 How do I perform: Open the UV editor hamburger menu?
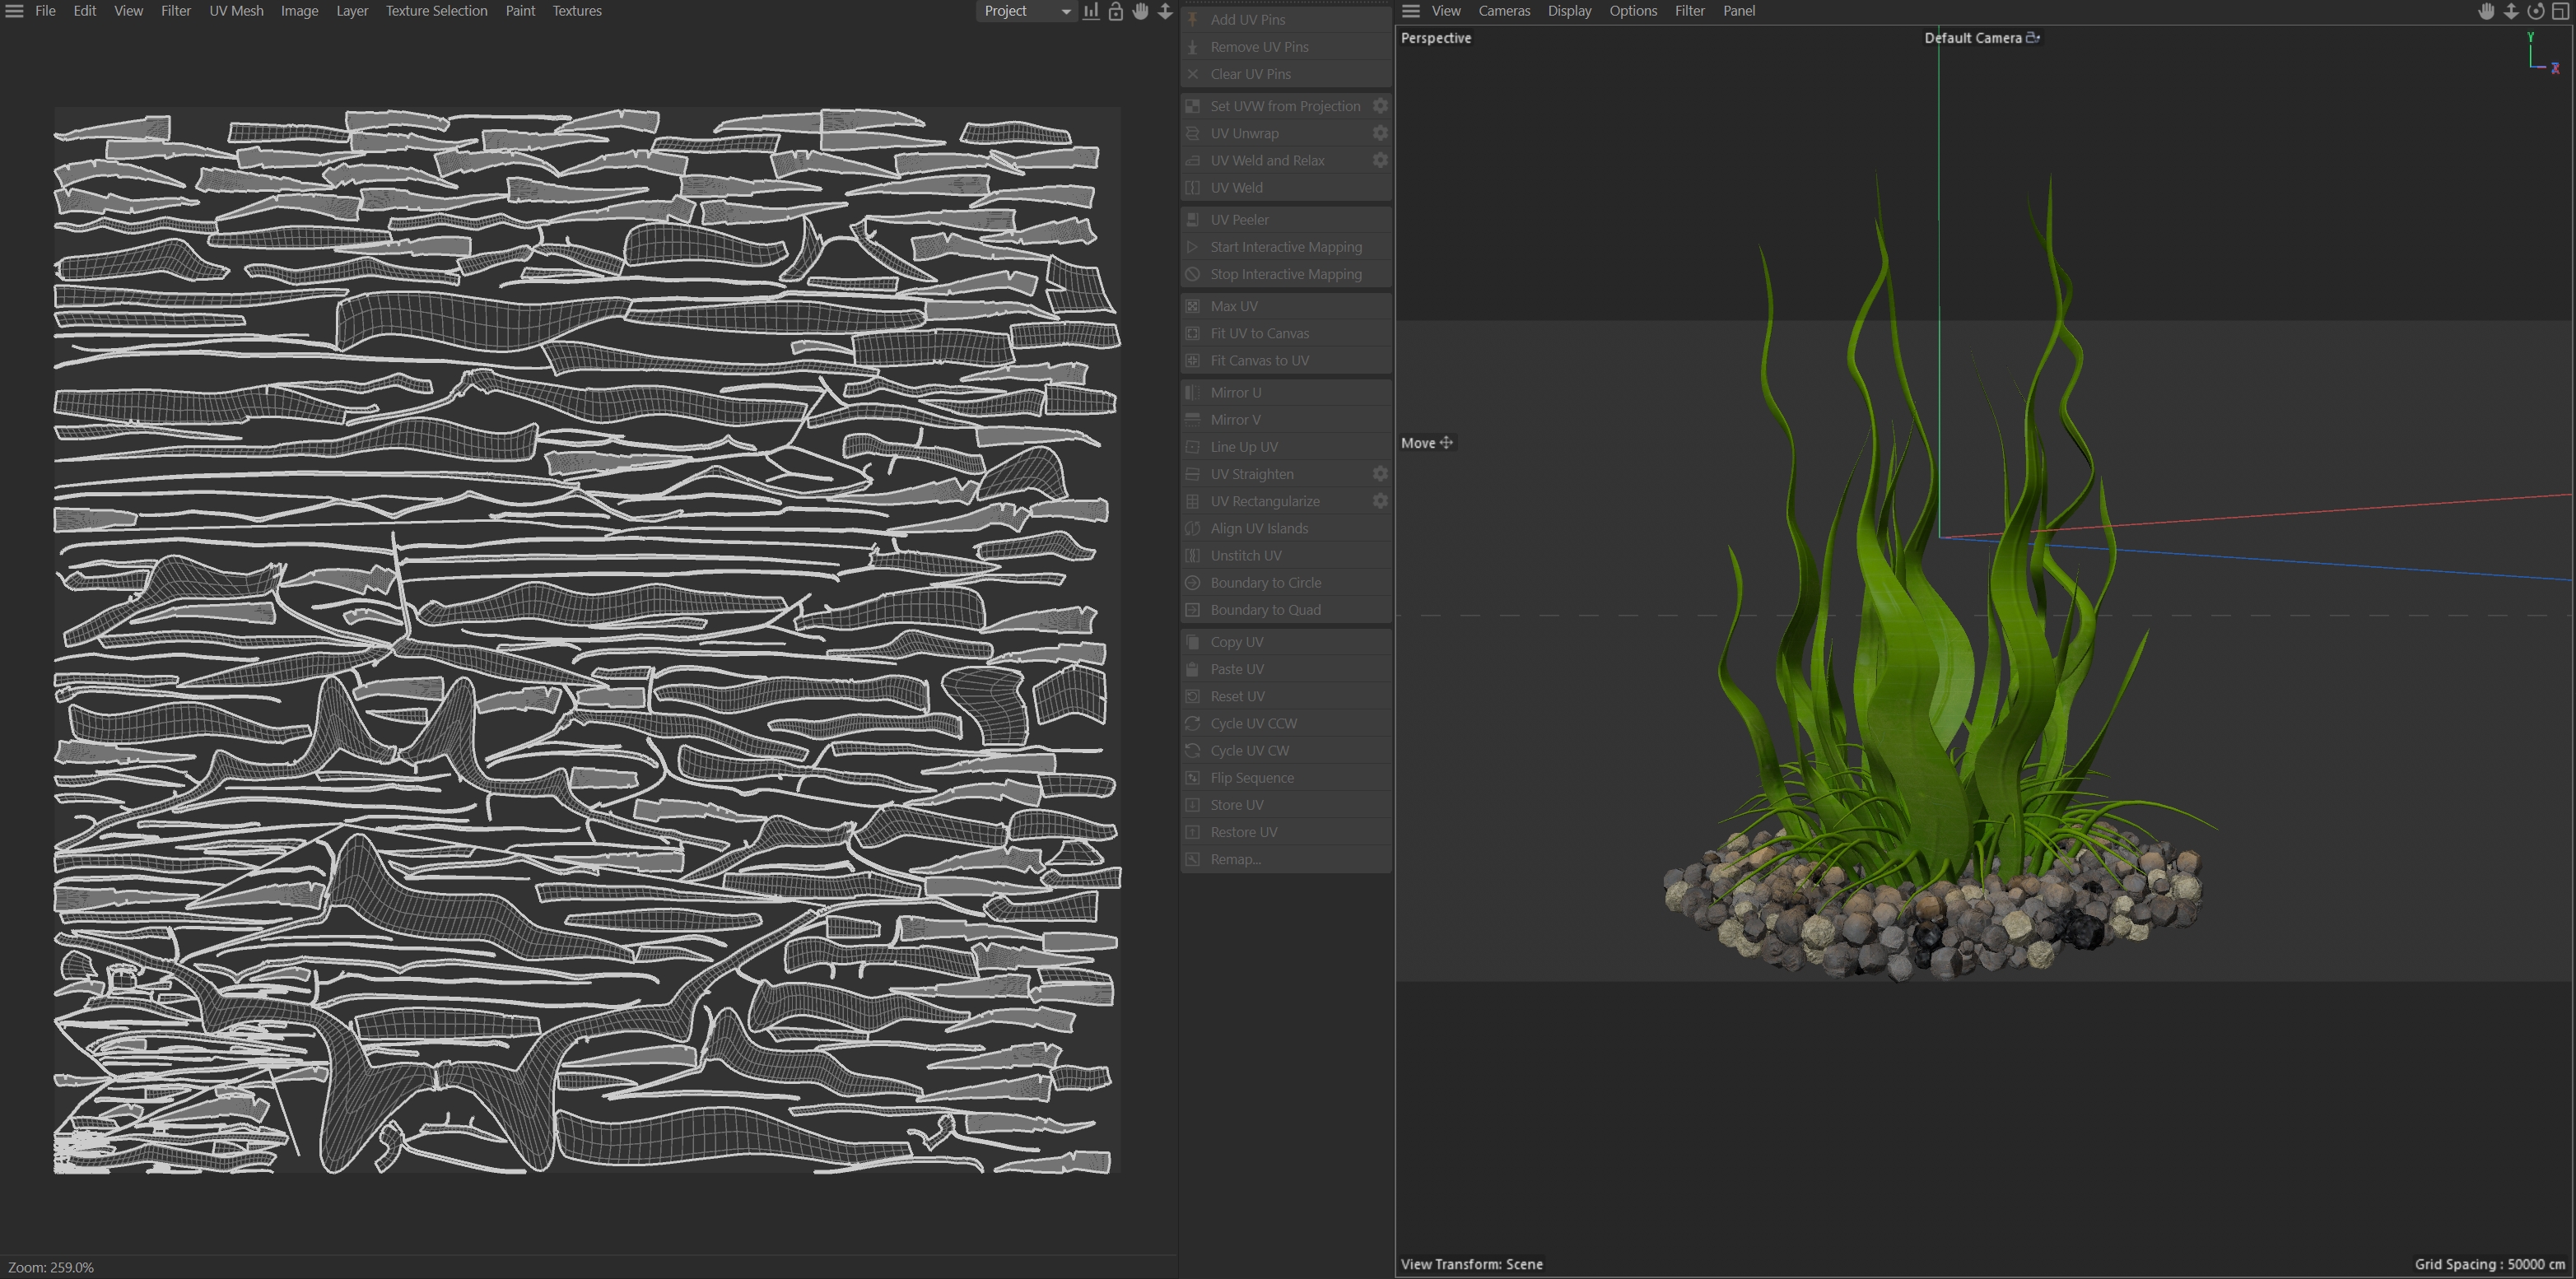[14, 11]
